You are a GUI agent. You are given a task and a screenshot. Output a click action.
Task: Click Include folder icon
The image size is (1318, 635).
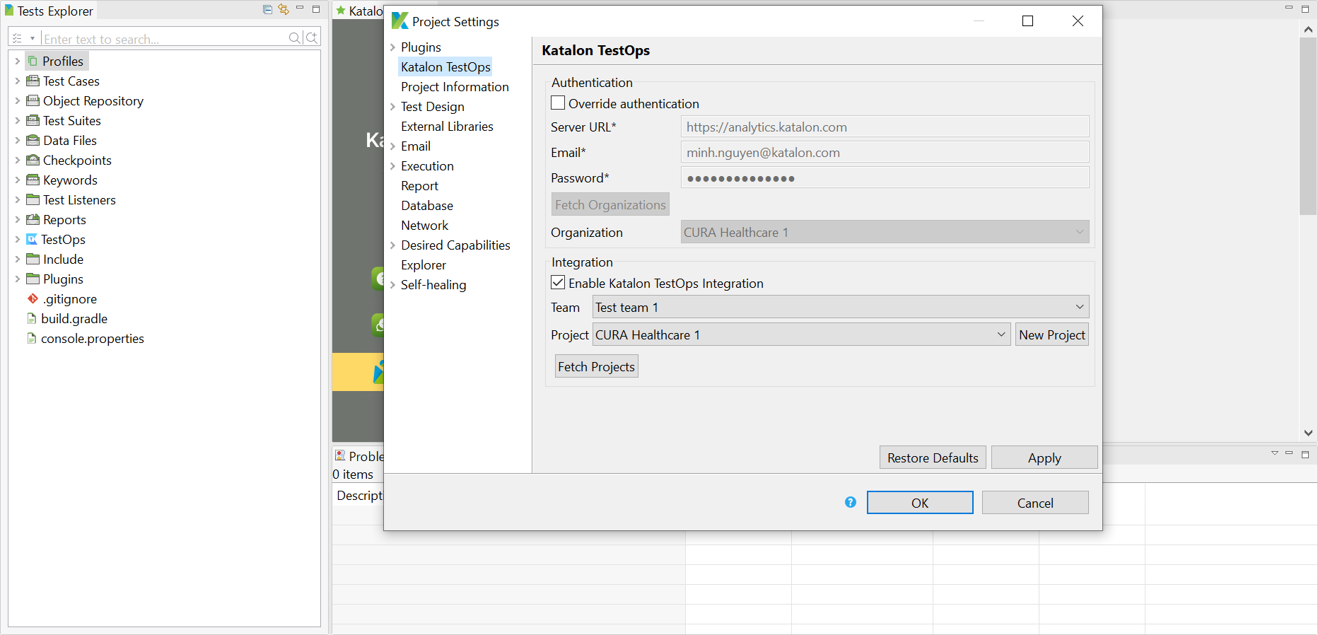[x=33, y=259]
